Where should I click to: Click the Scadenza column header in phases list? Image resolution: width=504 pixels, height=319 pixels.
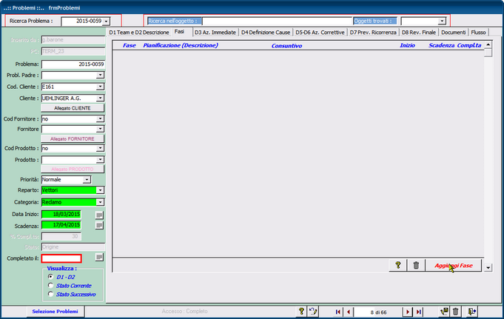click(441, 45)
